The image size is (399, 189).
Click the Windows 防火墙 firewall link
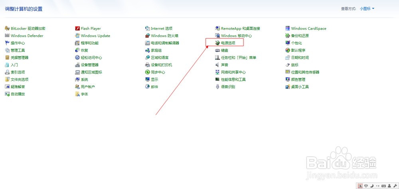(x=165, y=36)
